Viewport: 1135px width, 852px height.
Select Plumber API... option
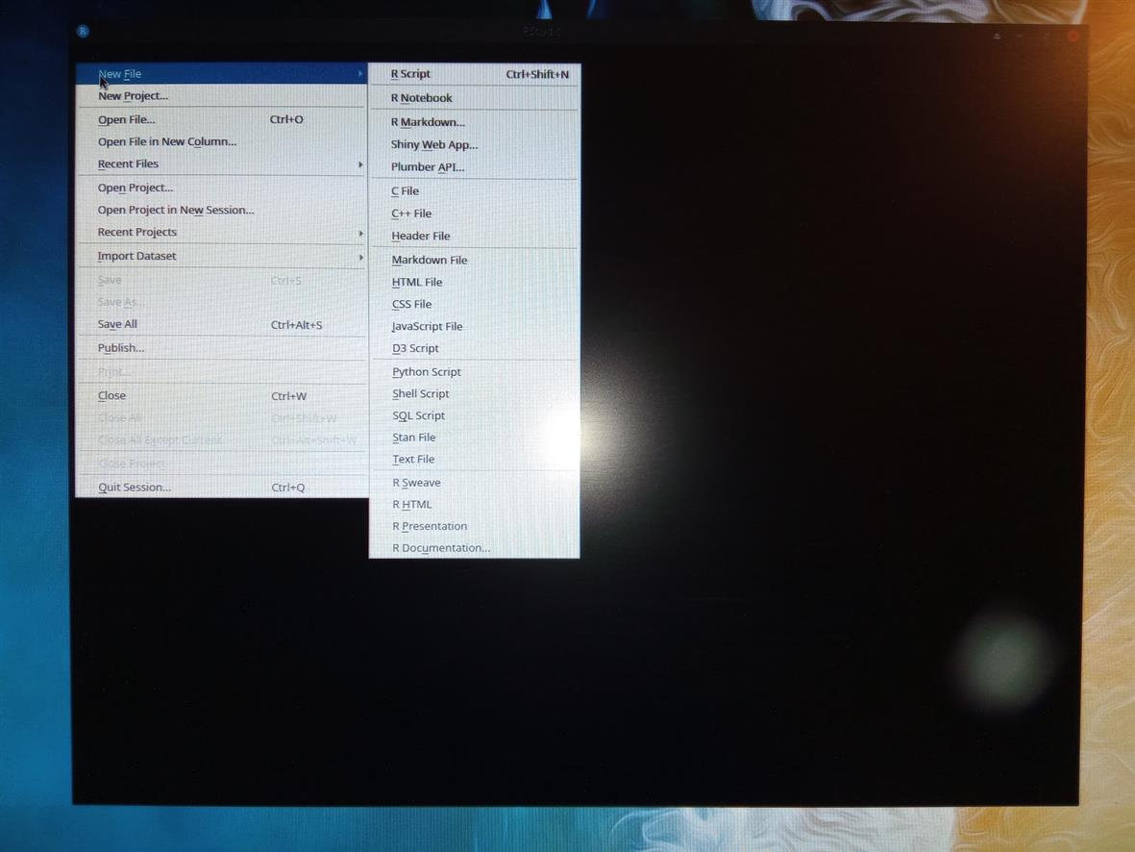428,166
